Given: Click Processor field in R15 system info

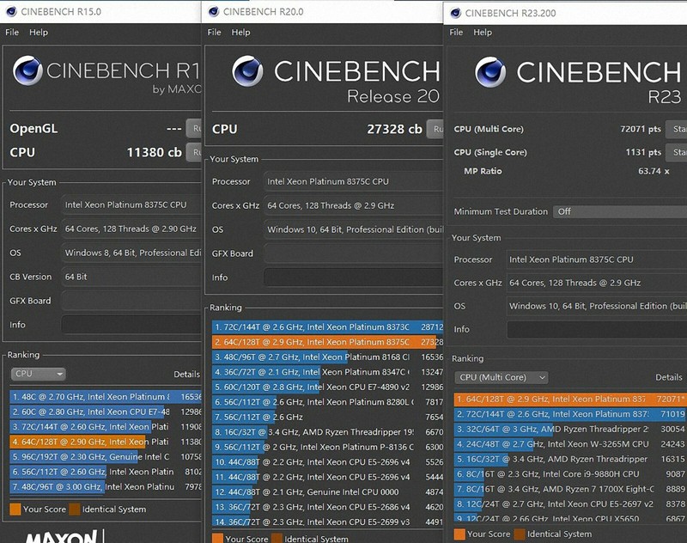Looking at the screenshot, I should (131, 204).
